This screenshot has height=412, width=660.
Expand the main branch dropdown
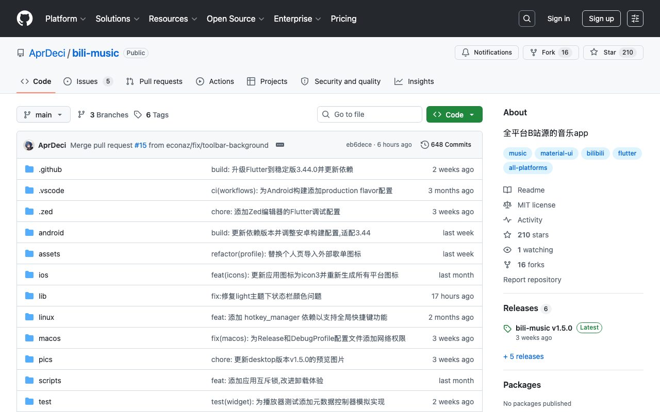pos(43,114)
